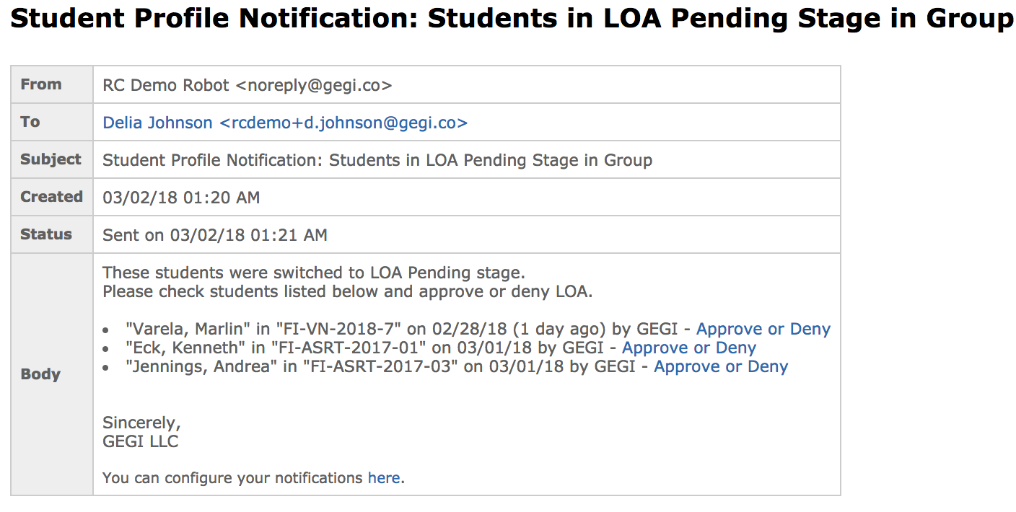Click the From row label
Viewport: 1016px width, 512px height.
click(41, 84)
